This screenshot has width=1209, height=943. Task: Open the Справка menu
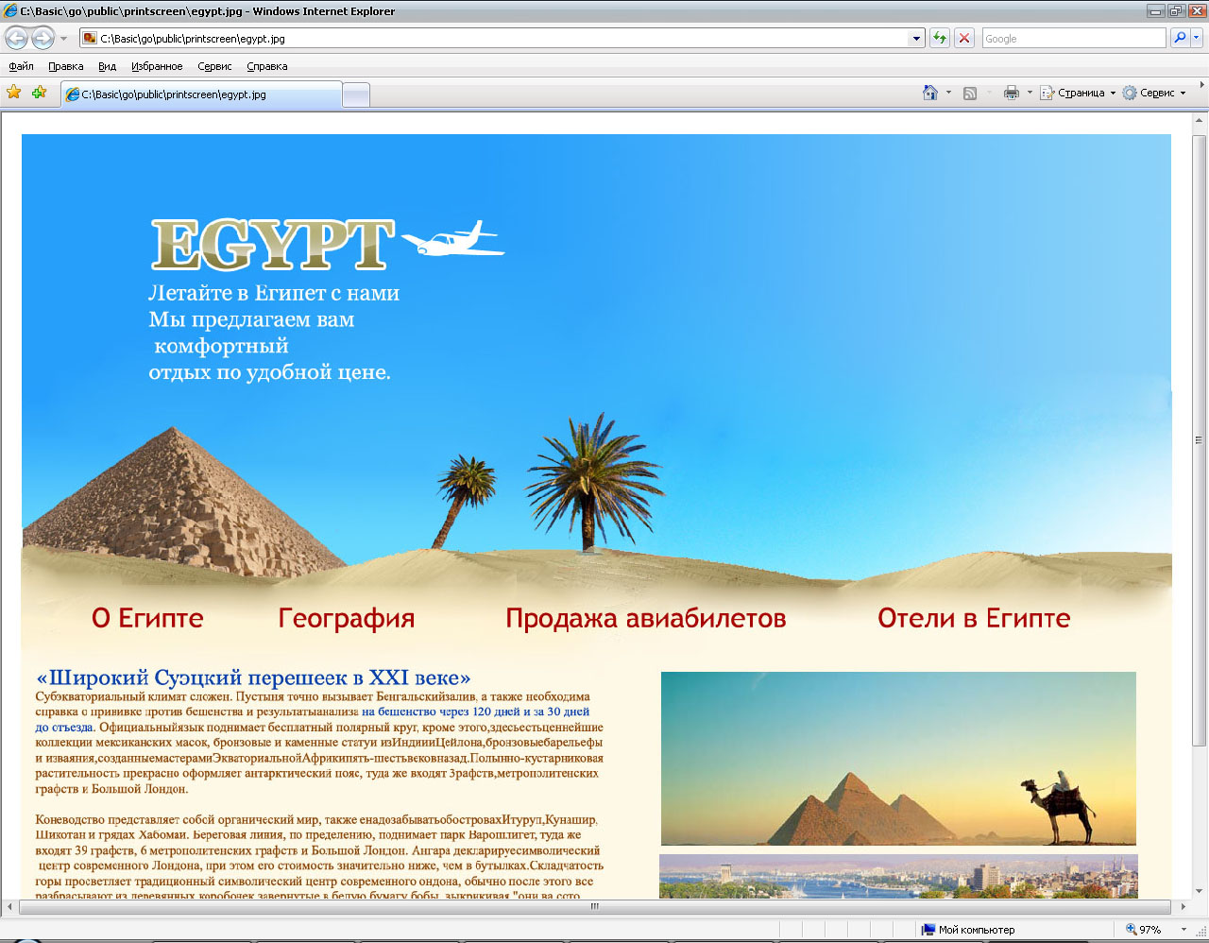pyautogui.click(x=267, y=66)
